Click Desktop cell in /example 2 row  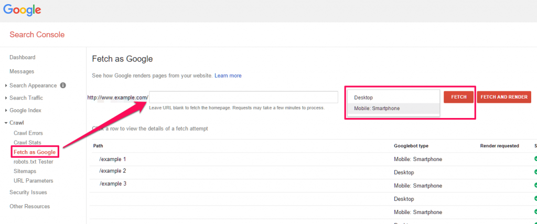404,172
